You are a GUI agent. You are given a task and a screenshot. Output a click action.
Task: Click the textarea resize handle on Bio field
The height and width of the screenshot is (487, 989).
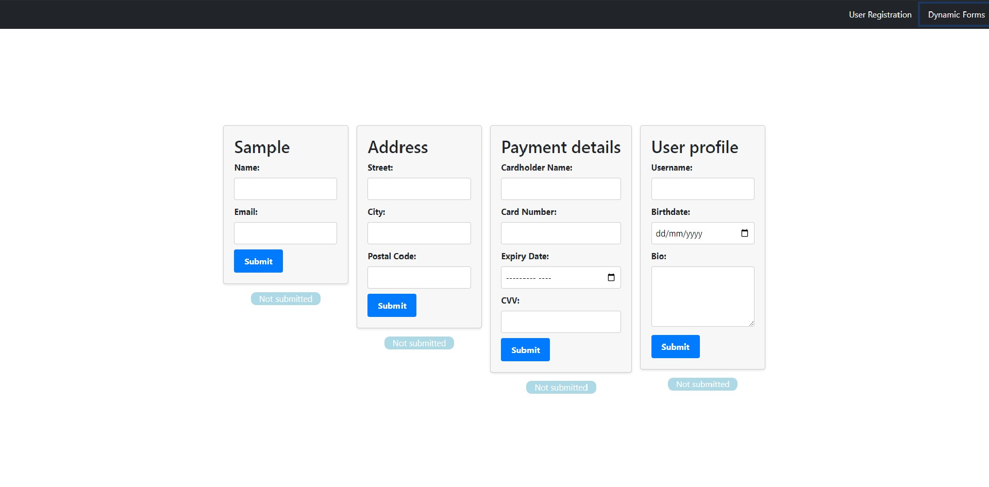point(751,324)
